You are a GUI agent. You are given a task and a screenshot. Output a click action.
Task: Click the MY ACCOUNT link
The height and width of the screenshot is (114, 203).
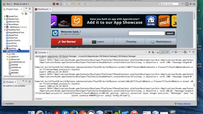coord(74,34)
